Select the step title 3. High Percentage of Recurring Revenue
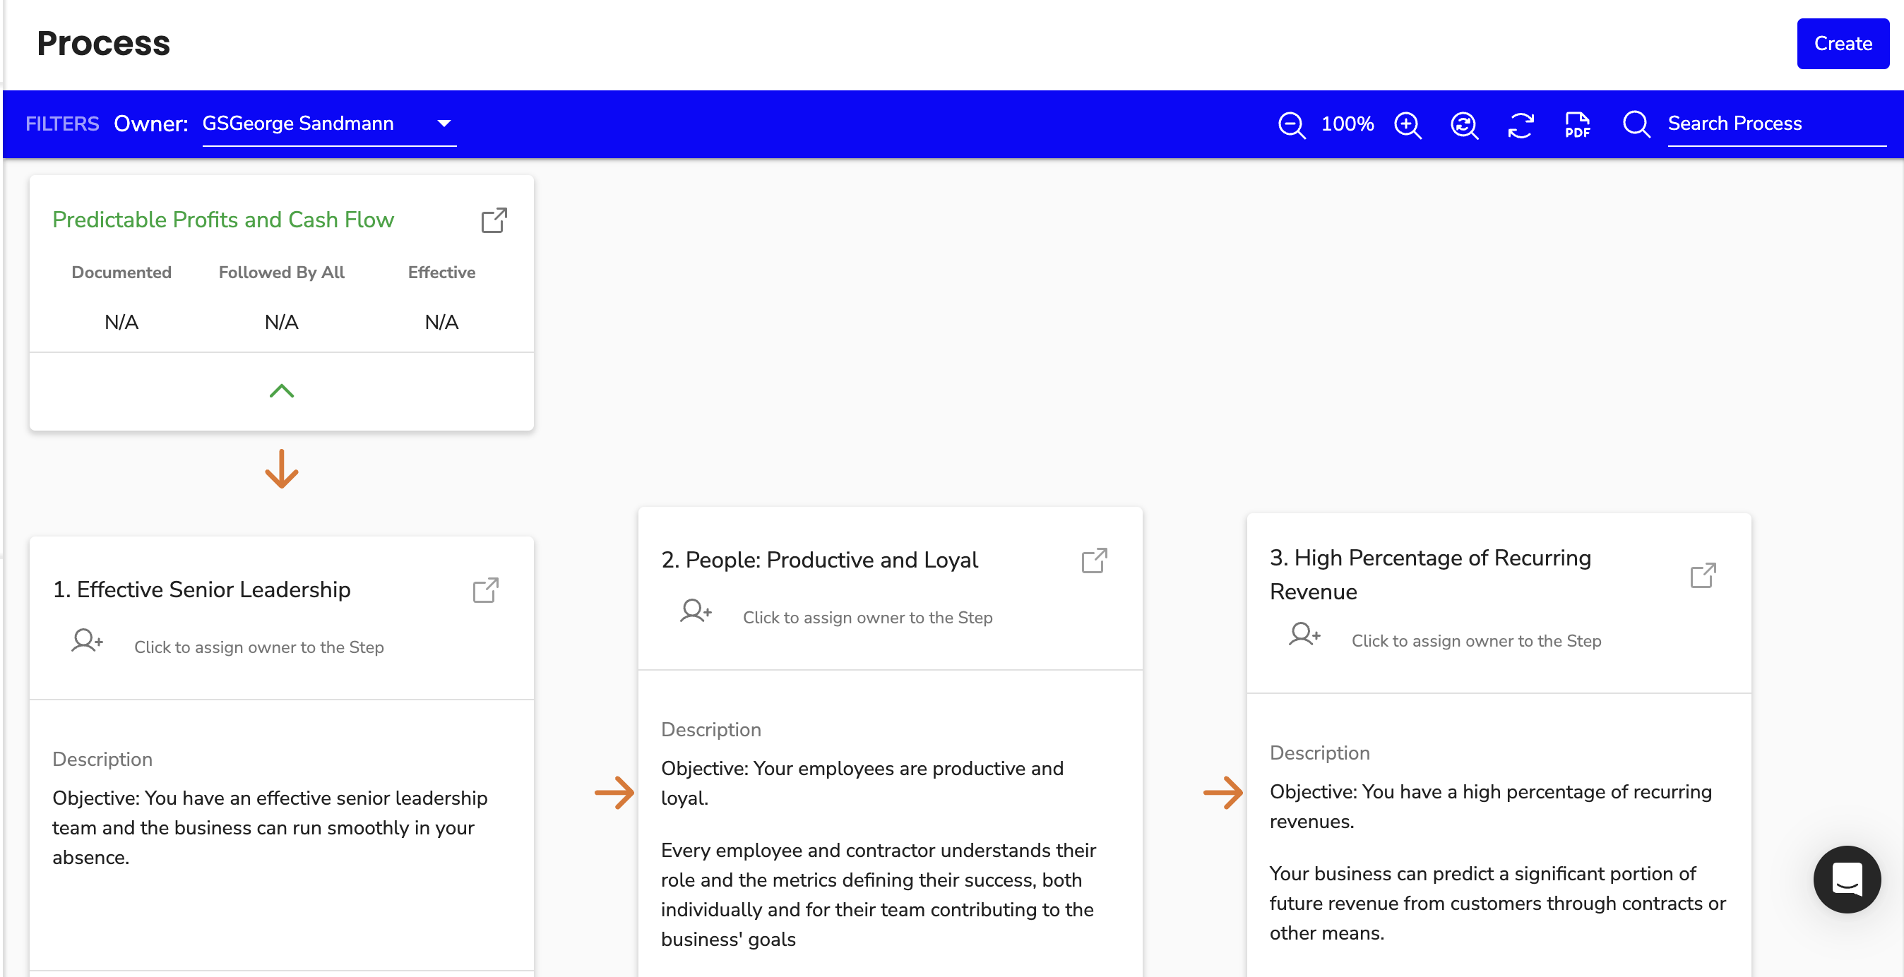The image size is (1904, 977). point(1429,574)
